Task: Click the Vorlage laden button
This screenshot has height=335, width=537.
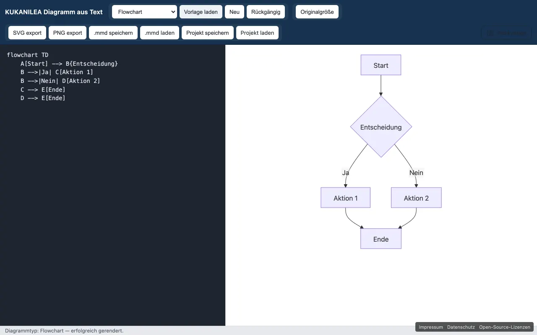Action: [x=201, y=12]
